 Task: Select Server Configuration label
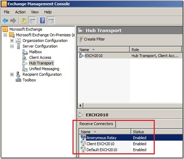click(40, 46)
